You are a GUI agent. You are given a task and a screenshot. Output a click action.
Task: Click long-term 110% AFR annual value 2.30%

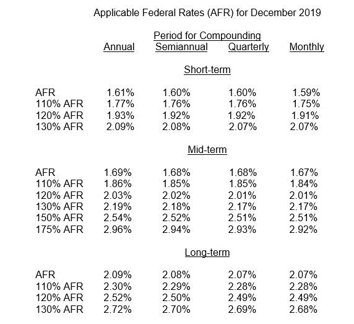click(x=118, y=286)
